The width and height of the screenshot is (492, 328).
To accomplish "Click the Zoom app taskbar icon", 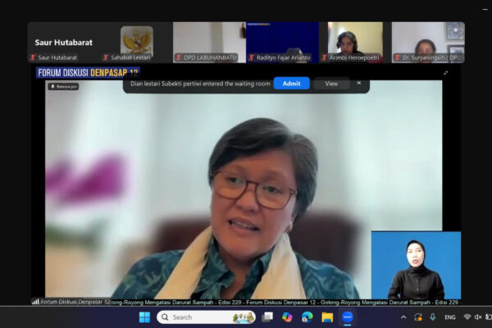I will point(348,317).
